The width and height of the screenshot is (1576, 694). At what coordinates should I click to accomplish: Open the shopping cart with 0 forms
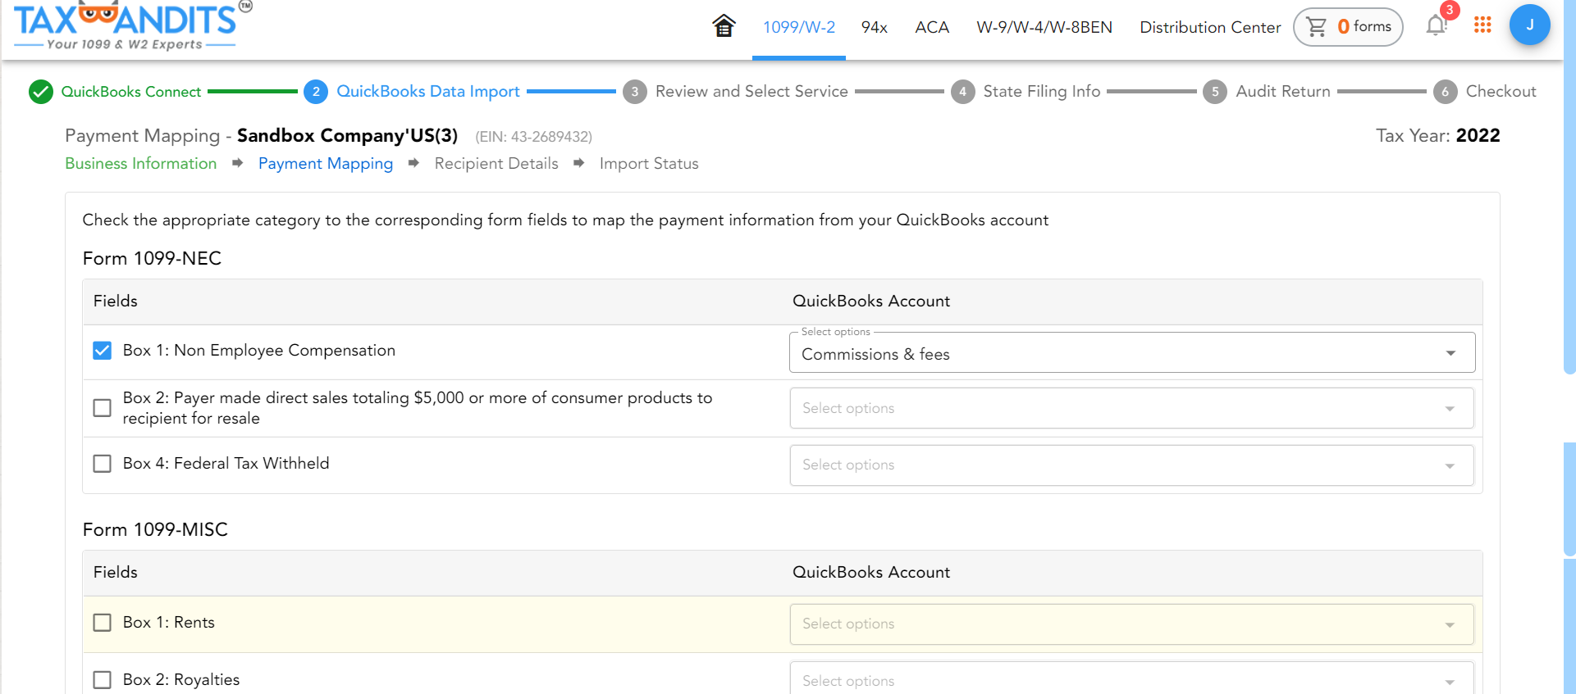pyautogui.click(x=1348, y=27)
